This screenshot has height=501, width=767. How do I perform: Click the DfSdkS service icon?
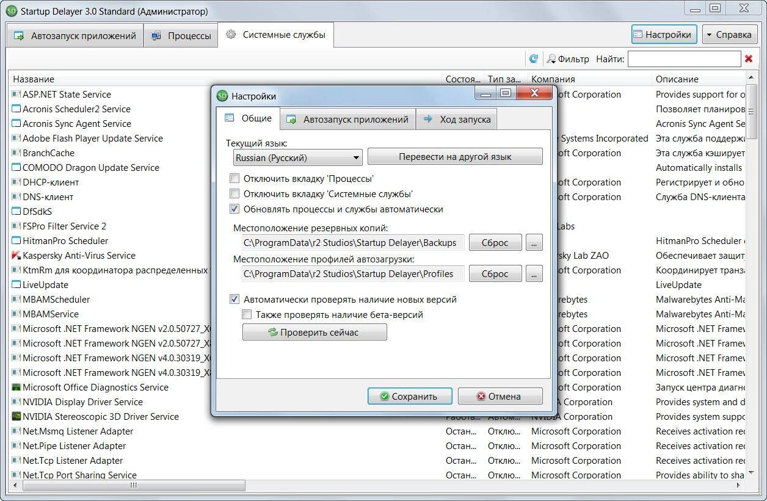pyautogui.click(x=16, y=212)
